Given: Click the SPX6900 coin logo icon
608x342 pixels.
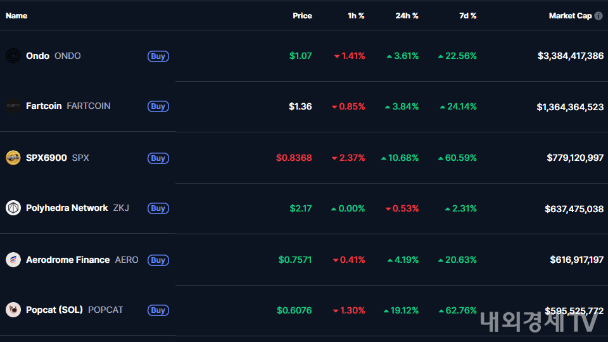Looking at the screenshot, I should point(13,158).
